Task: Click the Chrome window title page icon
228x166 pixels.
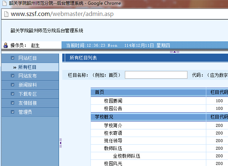Action: pyautogui.click(x=4, y=3)
